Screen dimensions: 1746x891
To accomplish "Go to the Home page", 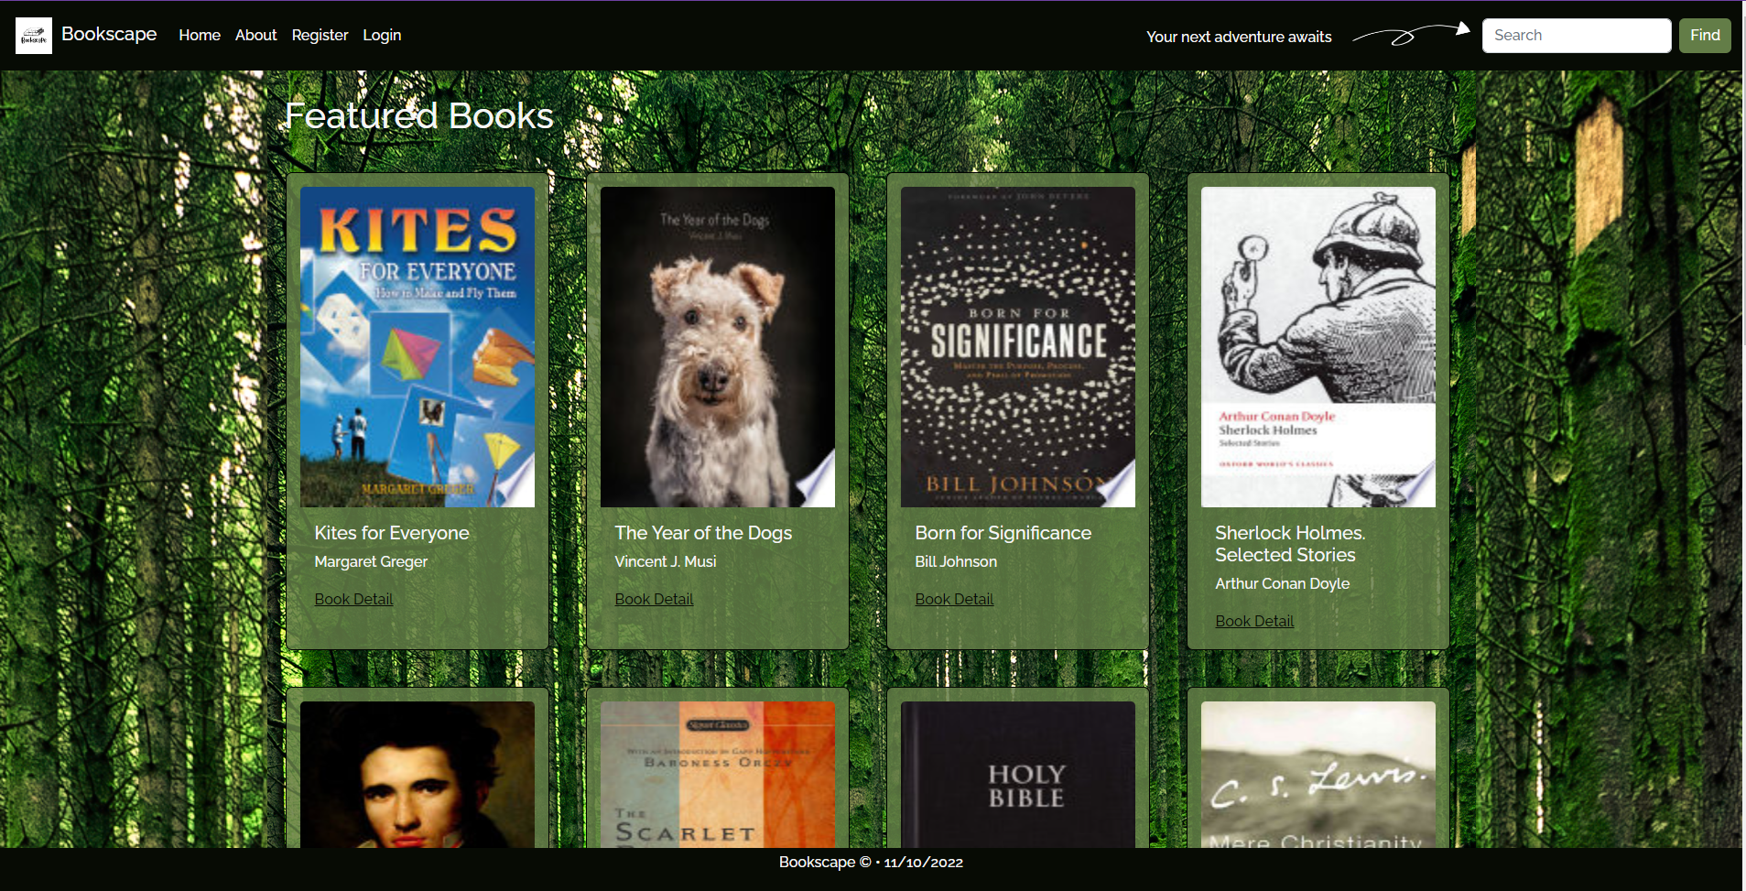I will point(200,35).
